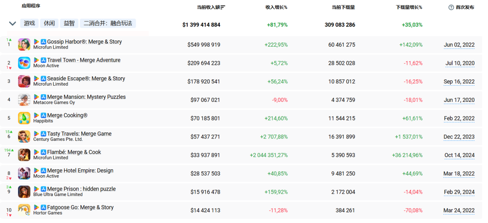
Task: Click the Fatgoose Go app icon
Action: (x=24, y=210)
